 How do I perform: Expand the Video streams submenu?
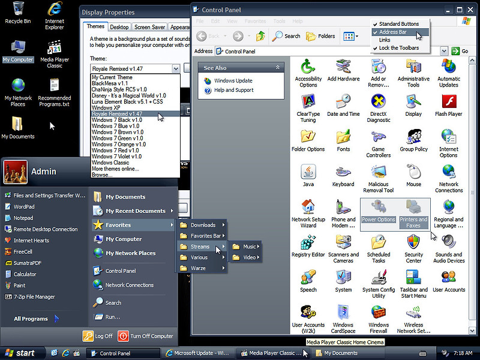pyautogui.click(x=245, y=257)
